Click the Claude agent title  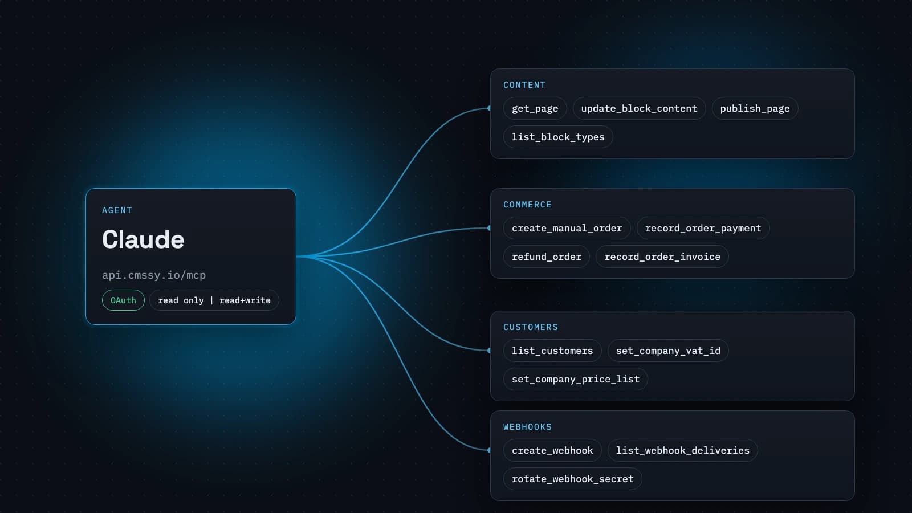coord(143,239)
